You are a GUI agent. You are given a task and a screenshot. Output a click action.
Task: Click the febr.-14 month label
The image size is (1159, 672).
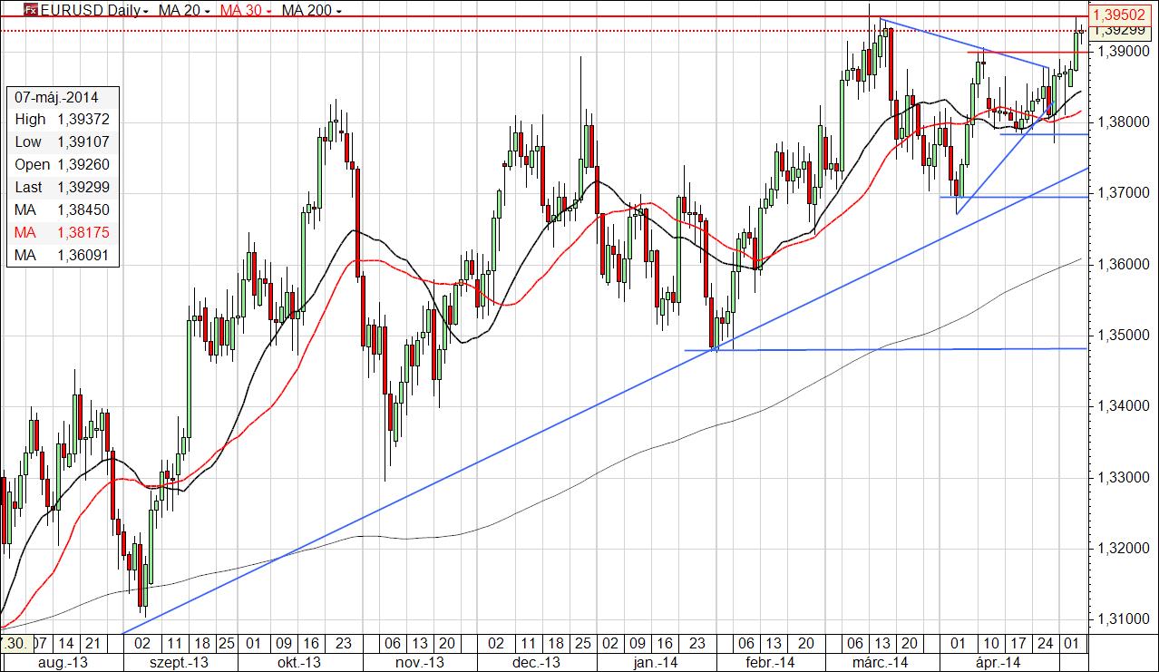tap(770, 662)
